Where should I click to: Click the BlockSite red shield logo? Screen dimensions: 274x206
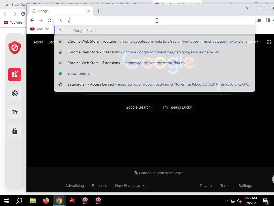[x=15, y=48]
